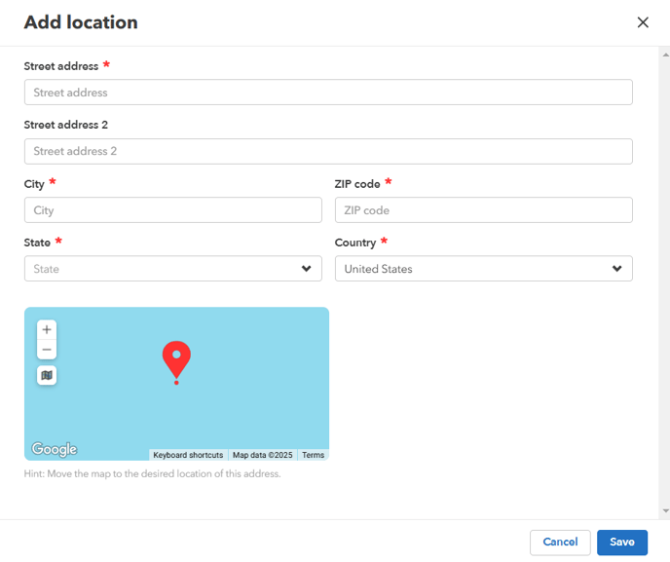Zoom out on the map
The image size is (670, 562).
[47, 350]
